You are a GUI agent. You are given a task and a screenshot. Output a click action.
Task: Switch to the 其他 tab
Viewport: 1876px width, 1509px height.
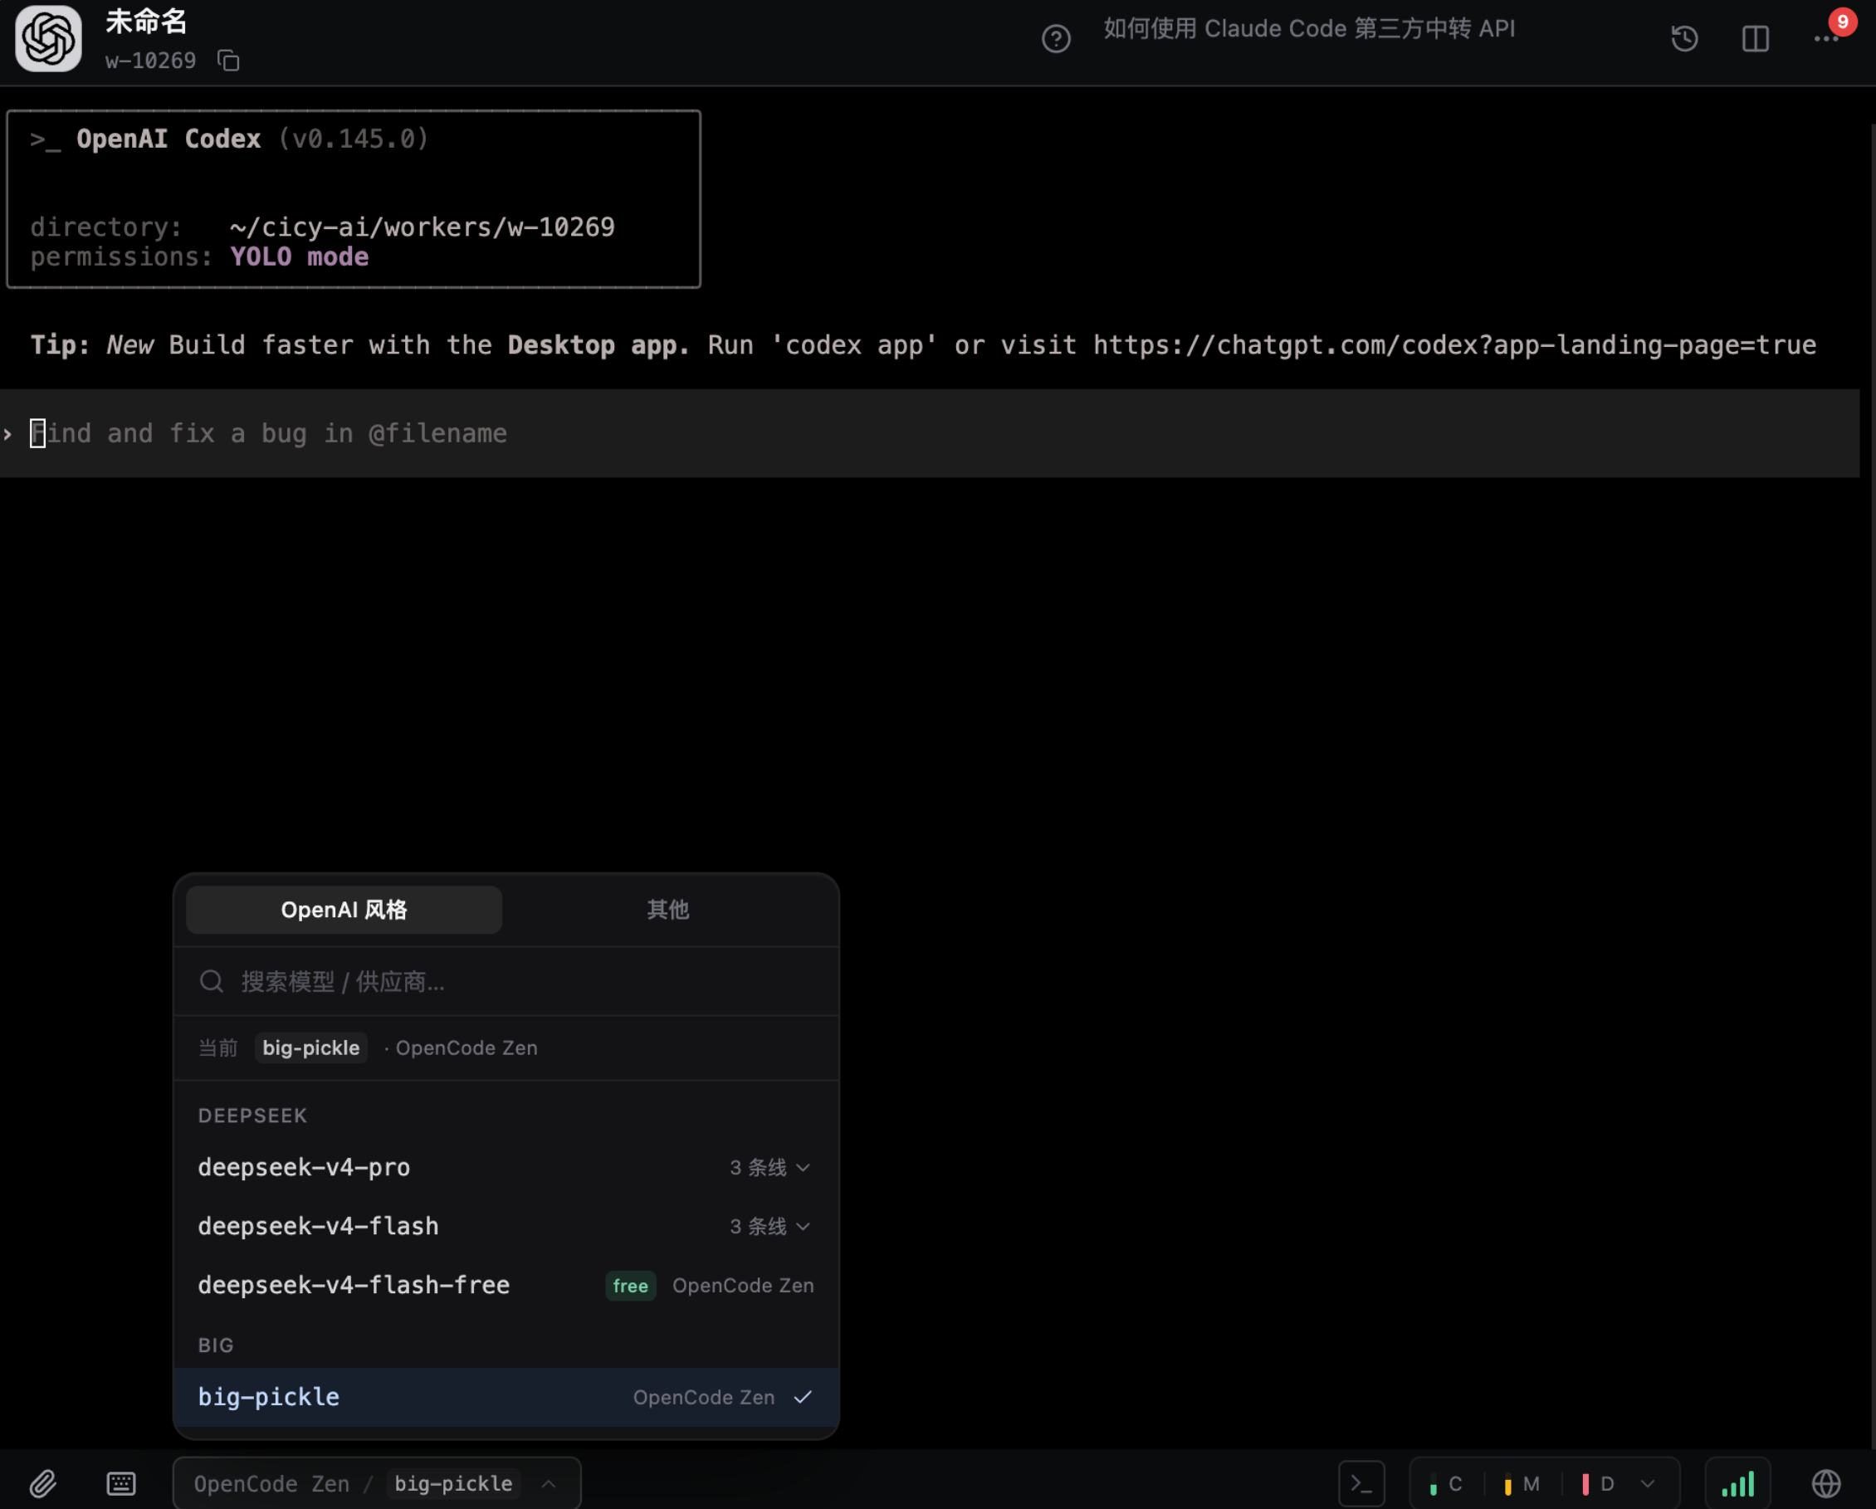click(x=667, y=910)
